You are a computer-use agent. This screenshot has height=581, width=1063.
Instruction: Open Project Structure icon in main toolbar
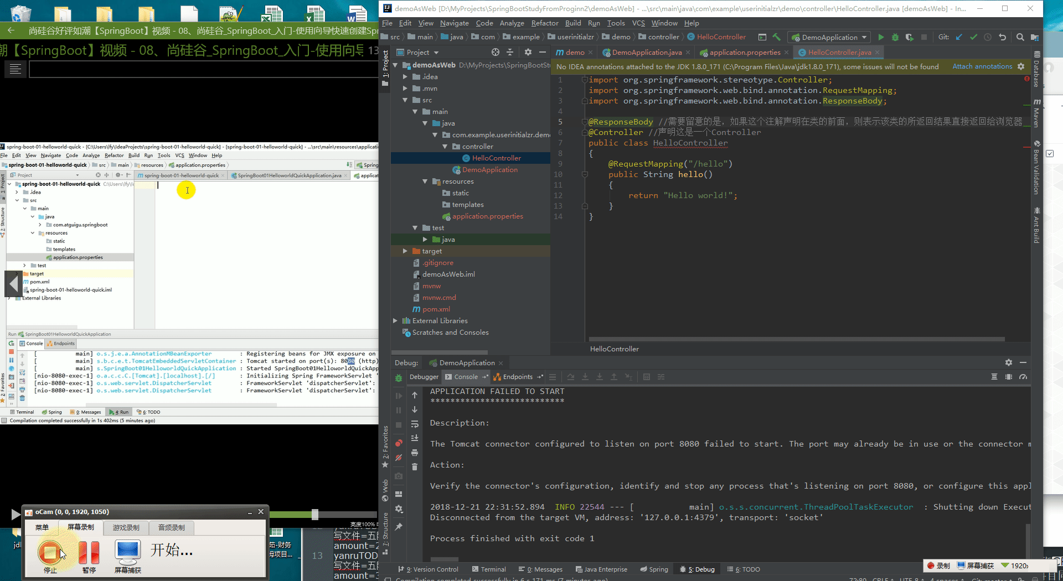point(1034,37)
